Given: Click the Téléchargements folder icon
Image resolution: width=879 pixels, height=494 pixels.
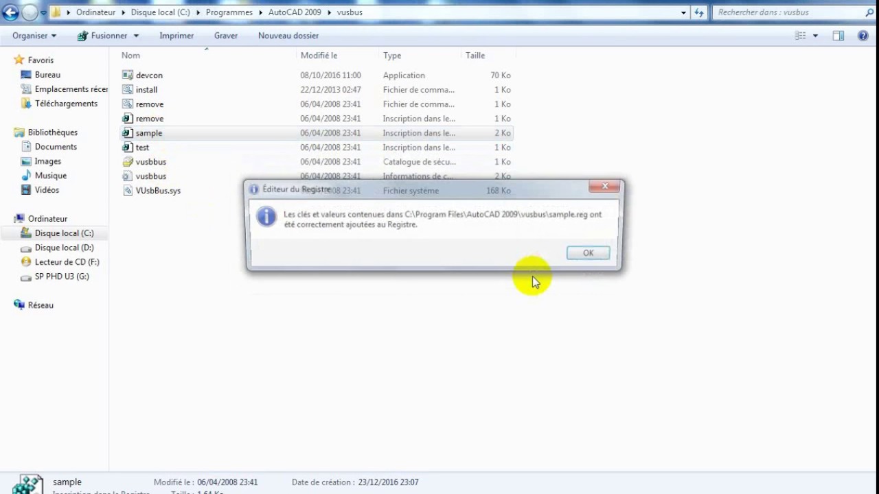Looking at the screenshot, I should click(x=26, y=104).
